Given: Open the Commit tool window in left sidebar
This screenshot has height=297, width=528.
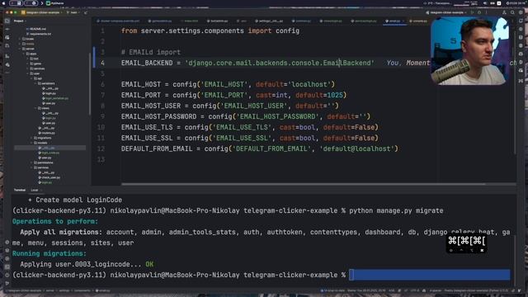Looking at the screenshot, I should tap(7, 30).
